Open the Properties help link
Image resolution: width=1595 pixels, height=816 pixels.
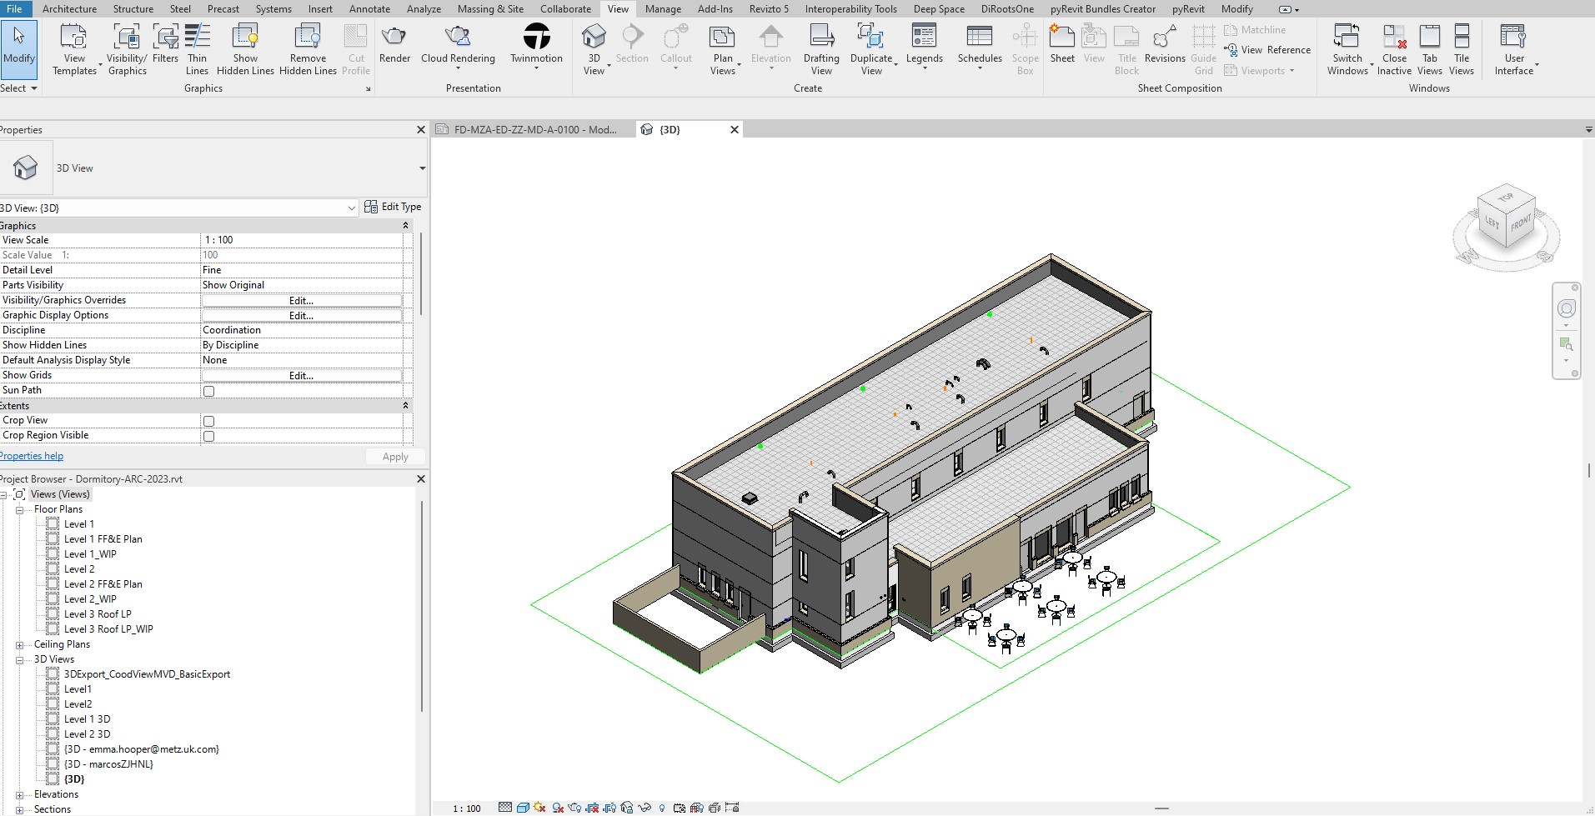point(32,457)
